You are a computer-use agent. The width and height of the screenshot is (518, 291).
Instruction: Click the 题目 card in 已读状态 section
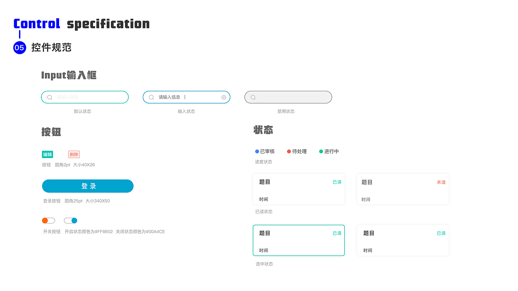click(299, 189)
